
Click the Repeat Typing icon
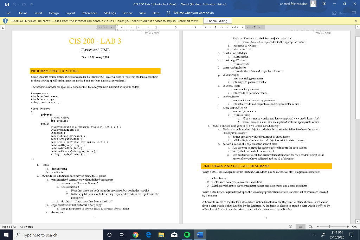[24, 4]
